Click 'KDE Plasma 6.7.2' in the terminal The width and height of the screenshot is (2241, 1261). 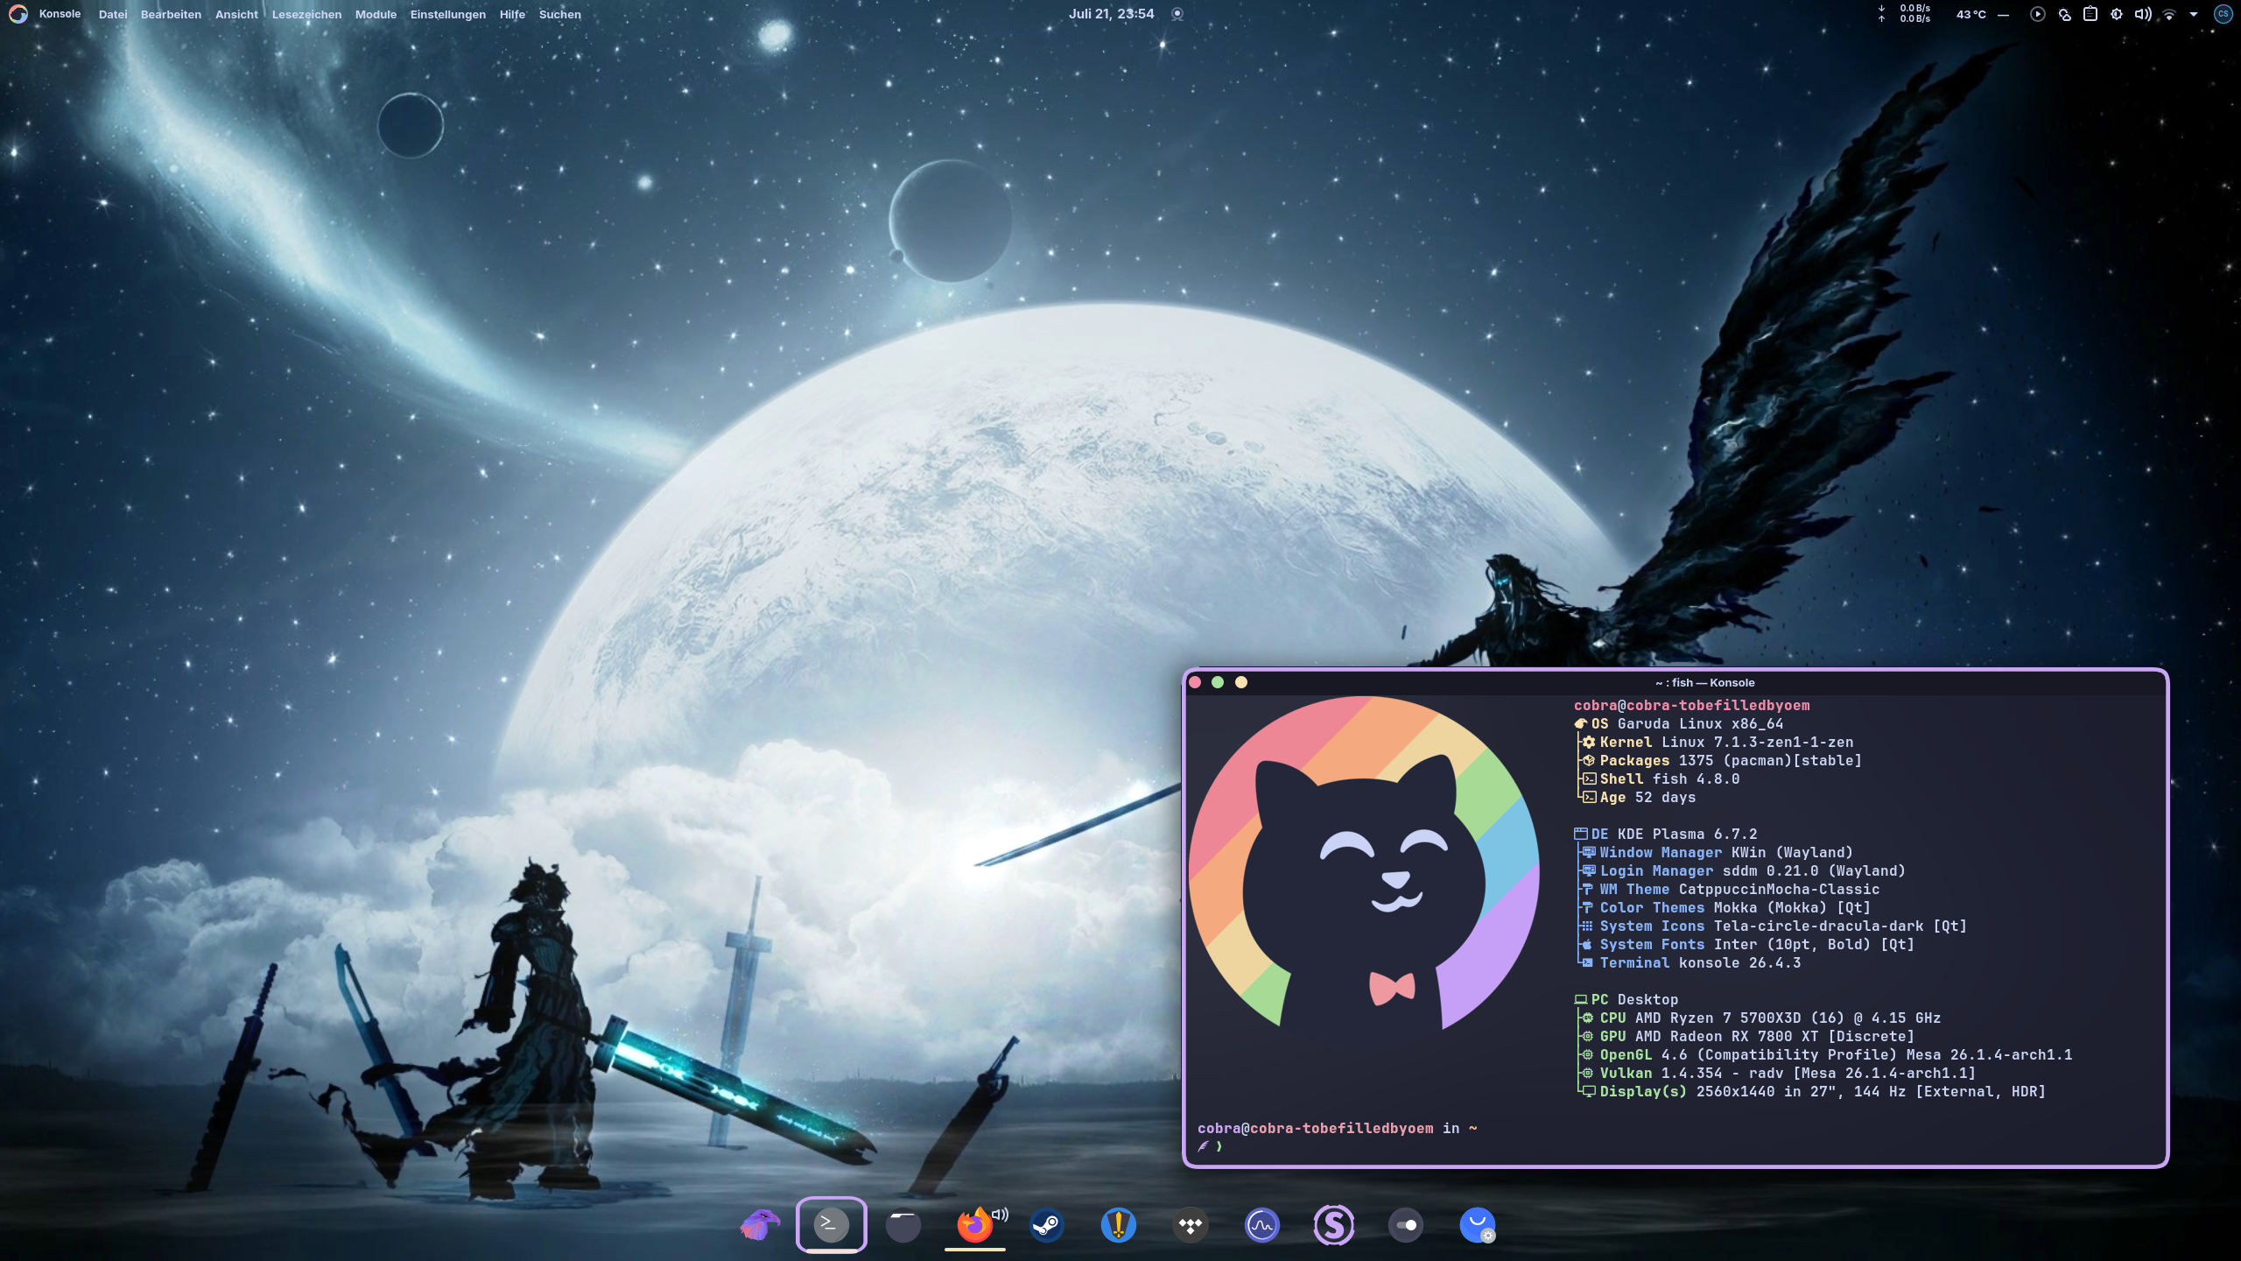[x=1687, y=834]
